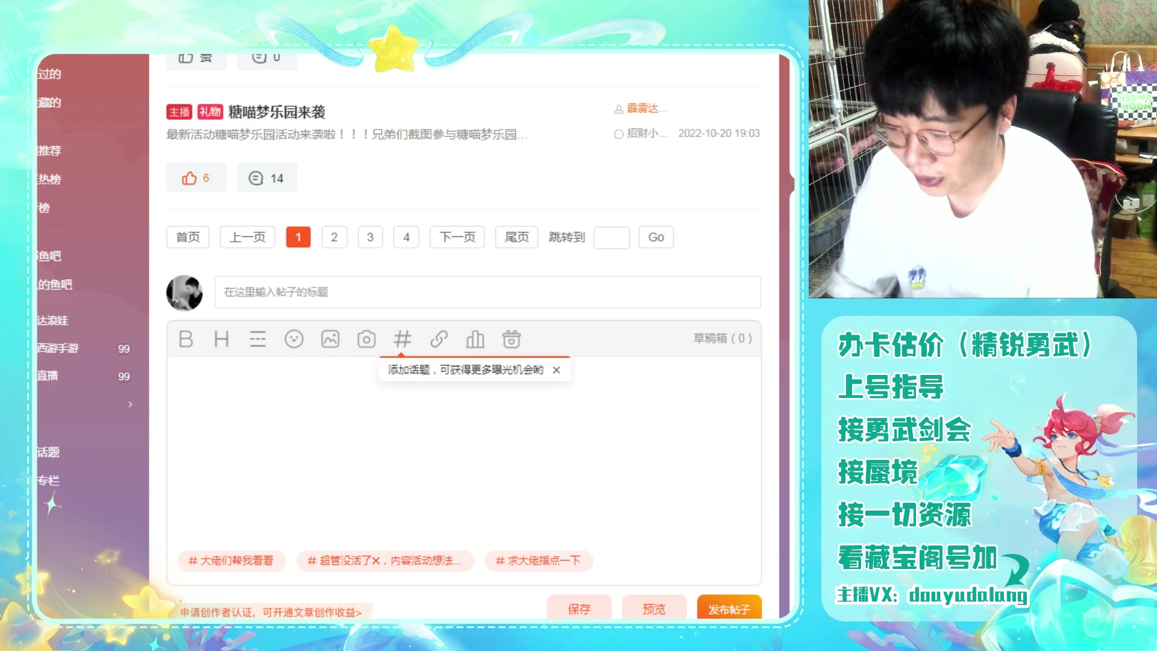Go to 上一页 previous page
This screenshot has height=651, width=1157.
pos(247,237)
